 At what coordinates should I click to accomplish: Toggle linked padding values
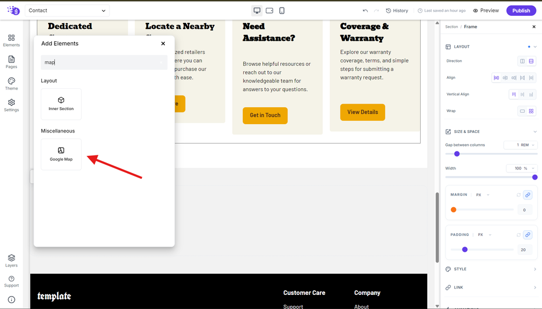[x=528, y=235]
